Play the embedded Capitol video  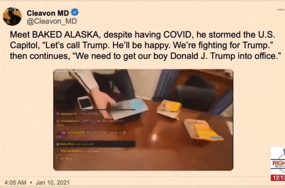[x=143, y=120]
